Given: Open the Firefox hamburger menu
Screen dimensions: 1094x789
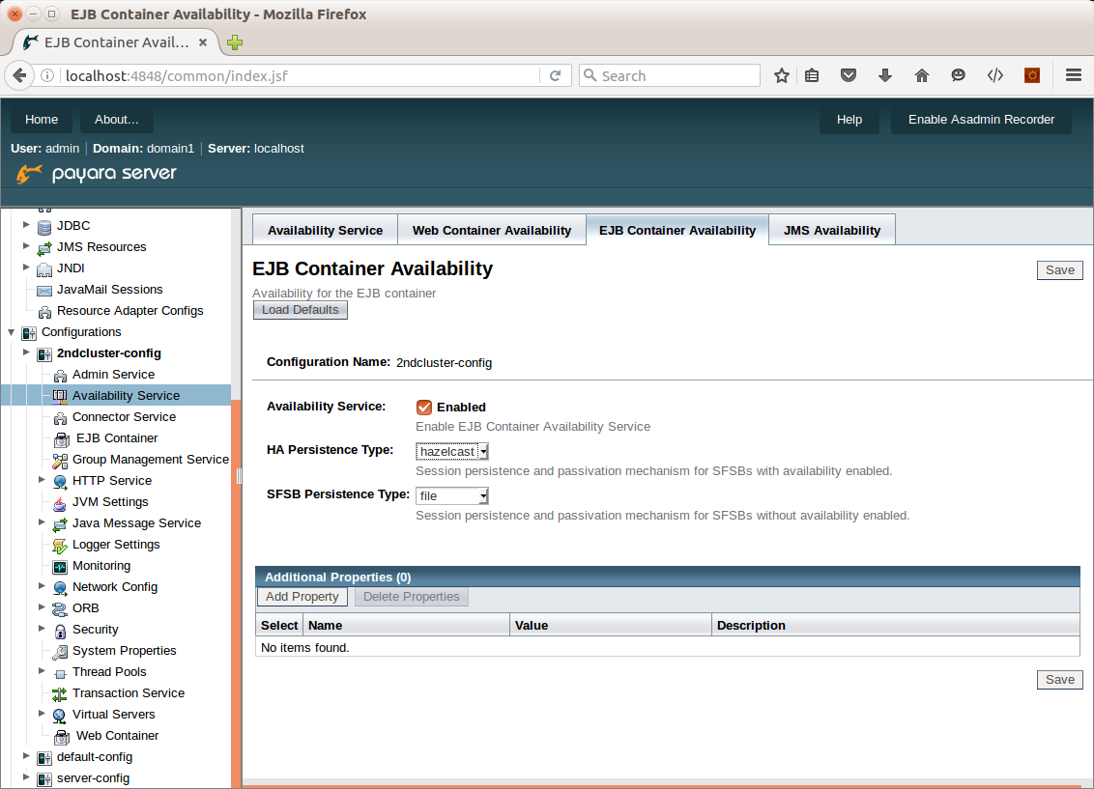Looking at the screenshot, I should tap(1073, 75).
